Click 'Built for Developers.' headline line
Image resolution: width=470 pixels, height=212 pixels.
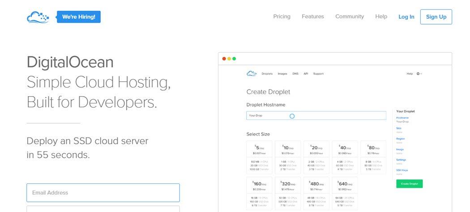[92, 102]
